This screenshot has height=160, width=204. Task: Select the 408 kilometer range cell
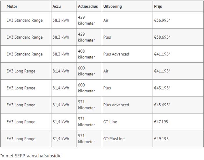tap(89, 54)
